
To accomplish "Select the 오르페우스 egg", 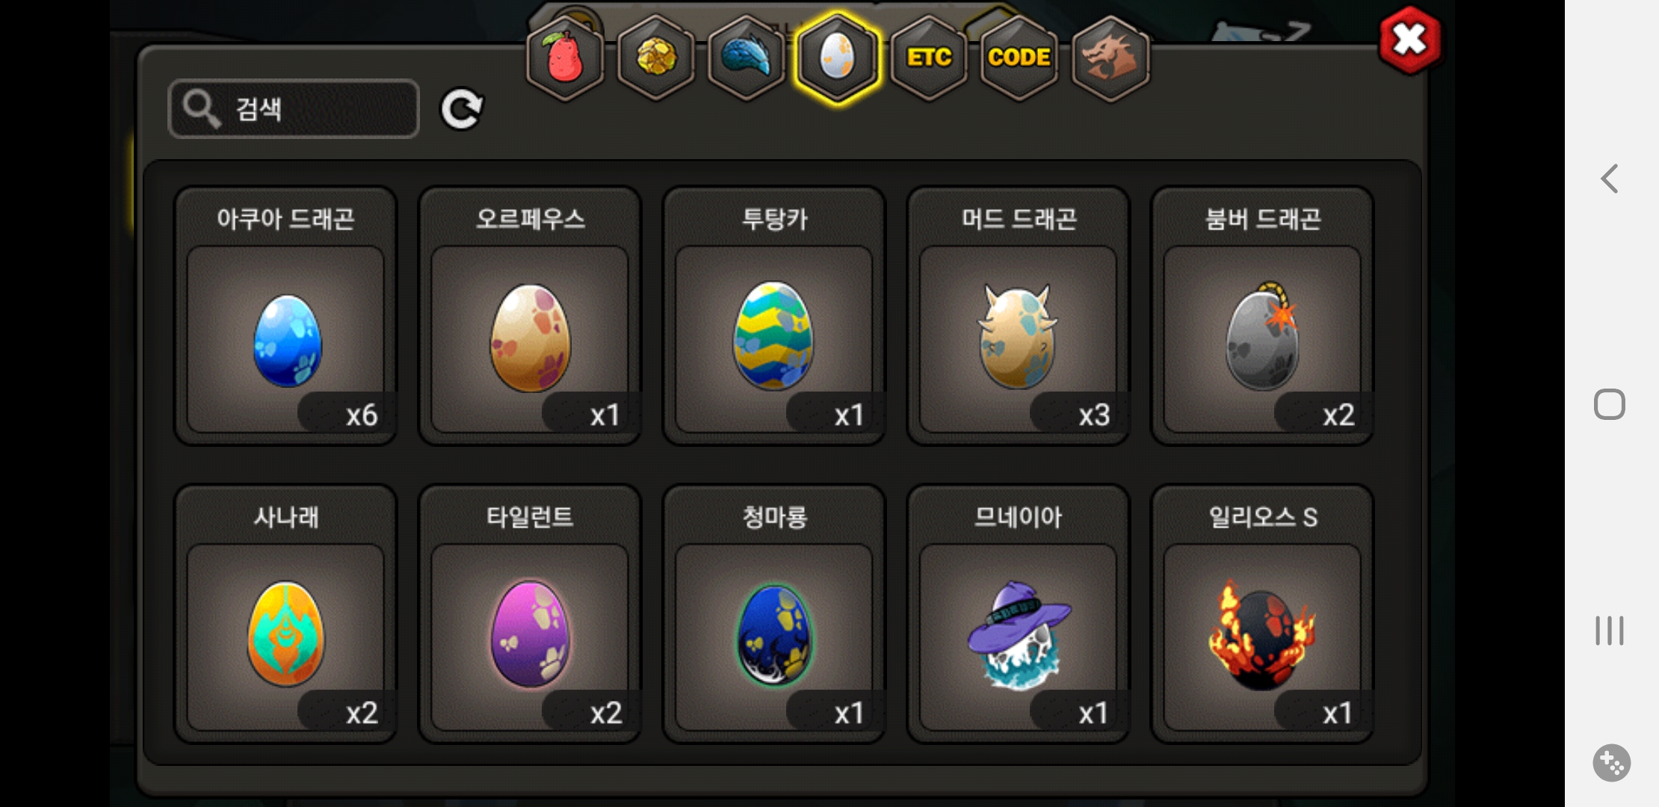I will point(530,315).
